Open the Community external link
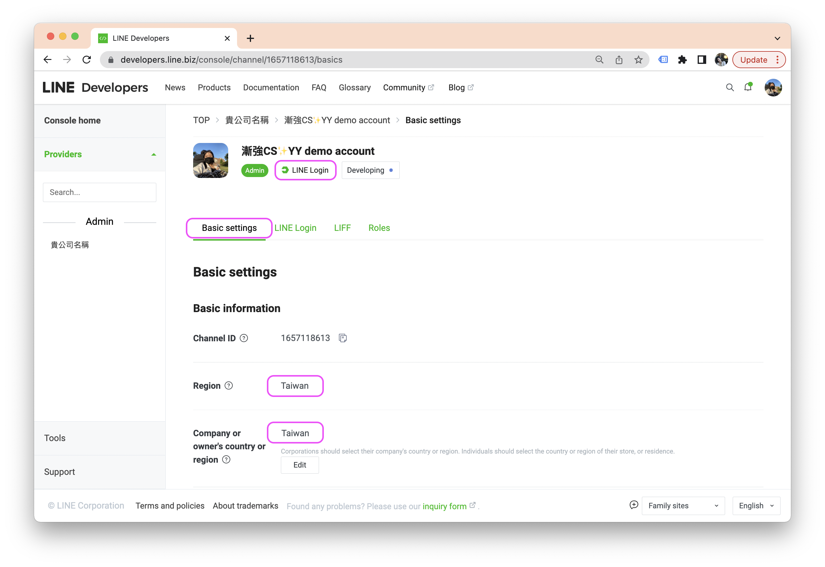825x567 pixels. click(x=409, y=87)
